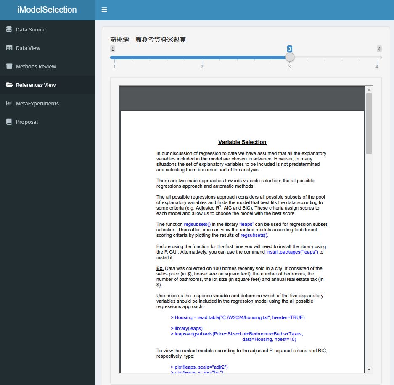Viewport: 394px width, 385px height.
Task: Click the "leaps" library name text
Action: point(246,224)
